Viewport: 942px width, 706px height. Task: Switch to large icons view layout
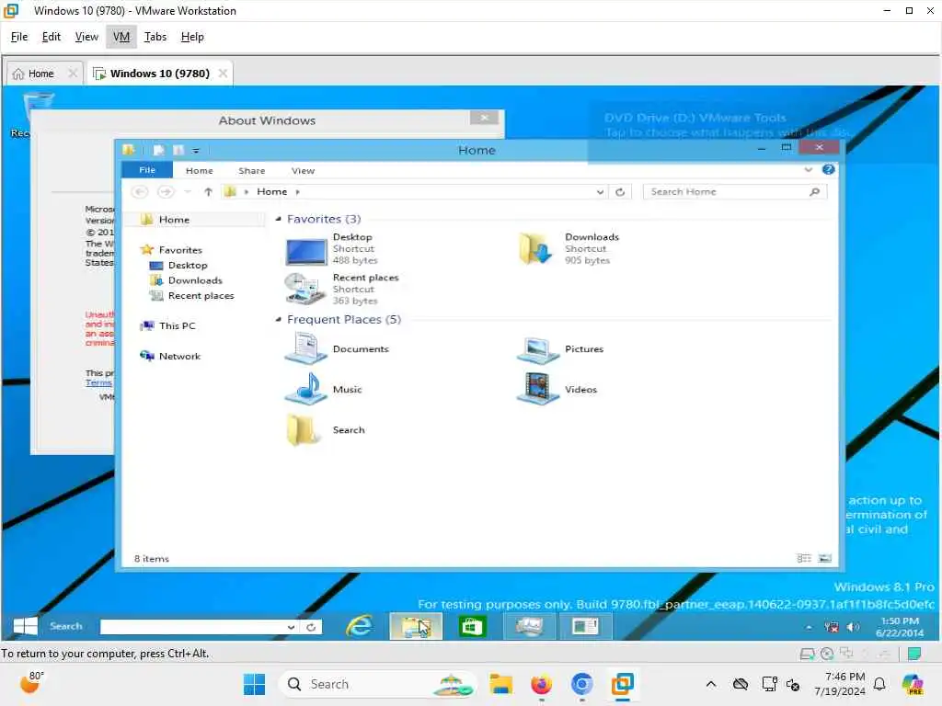825,558
